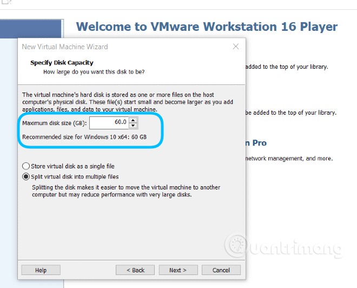357x288 pixels.
Task: Click the 'network management, and more.' text
Action: (289, 159)
